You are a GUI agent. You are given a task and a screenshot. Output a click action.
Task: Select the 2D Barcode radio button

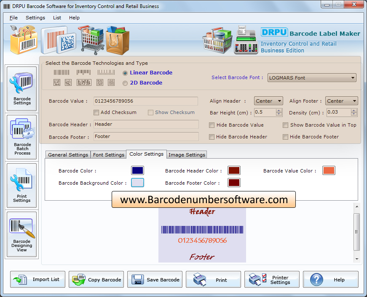125,83
